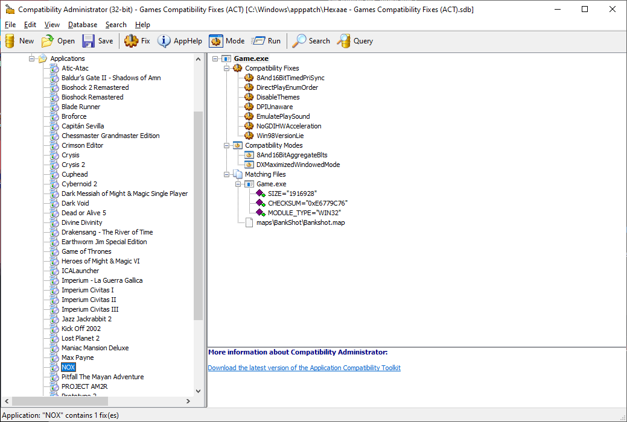Click the Mode toolbar icon
The image size is (627, 422).
(x=216, y=41)
